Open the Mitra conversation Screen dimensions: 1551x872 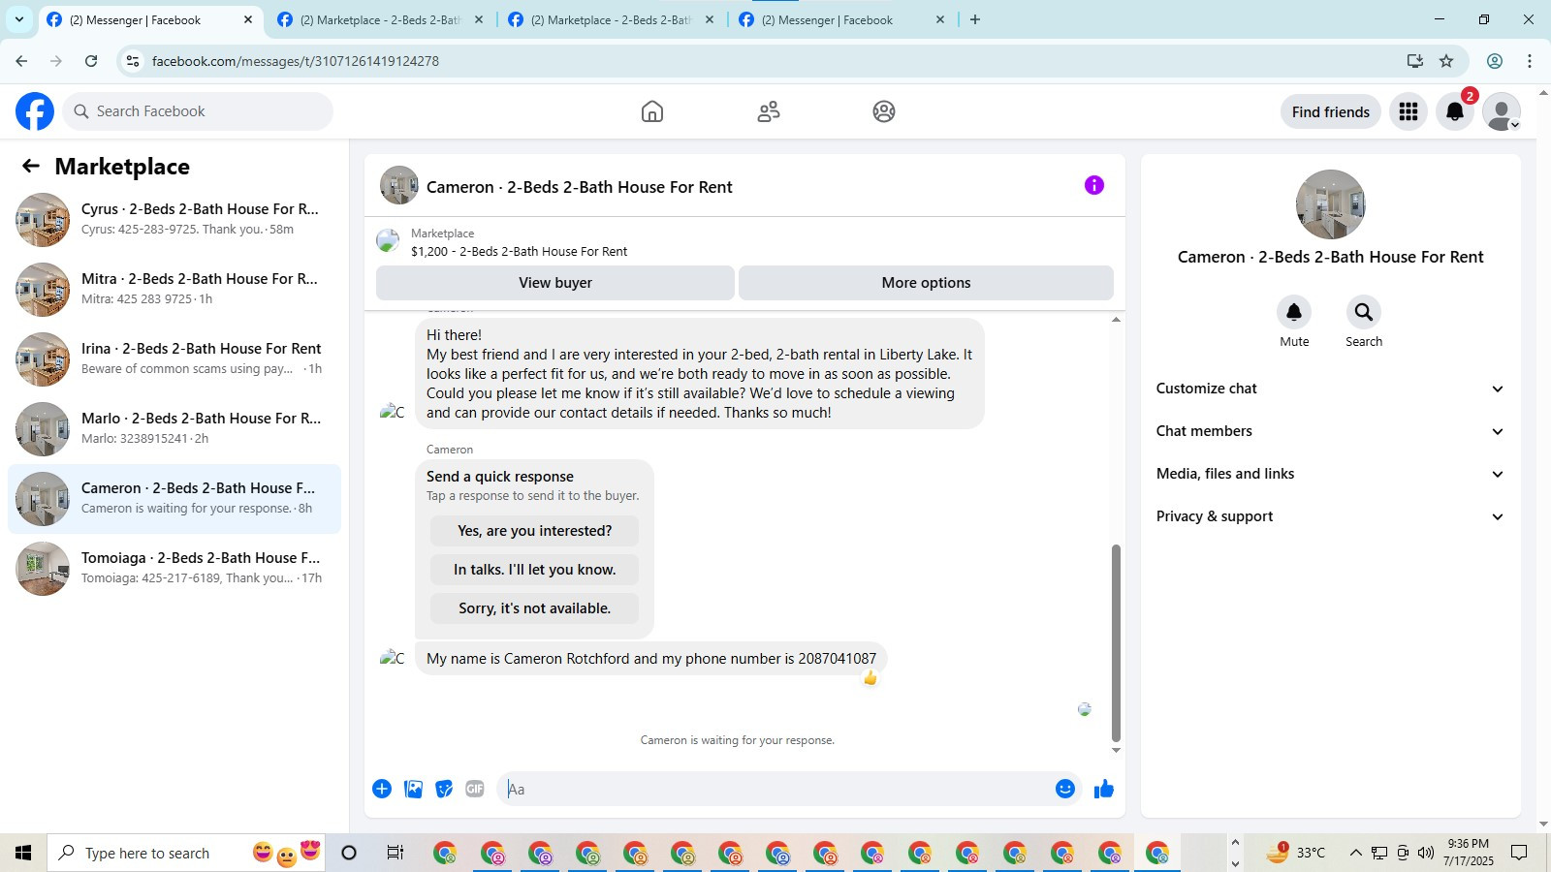coord(174,290)
